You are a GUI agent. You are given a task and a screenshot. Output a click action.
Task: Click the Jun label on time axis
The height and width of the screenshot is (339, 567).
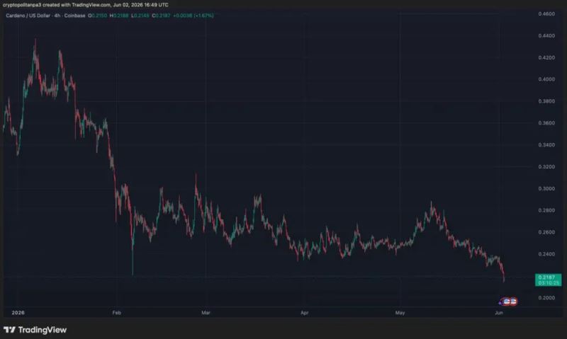(x=499, y=313)
